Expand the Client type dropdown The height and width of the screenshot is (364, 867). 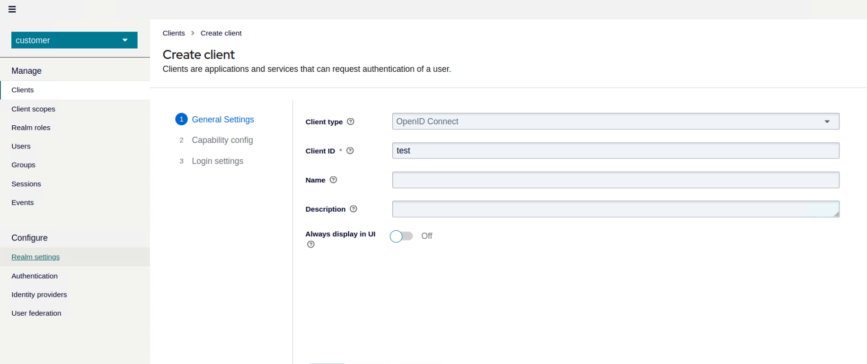click(x=616, y=121)
